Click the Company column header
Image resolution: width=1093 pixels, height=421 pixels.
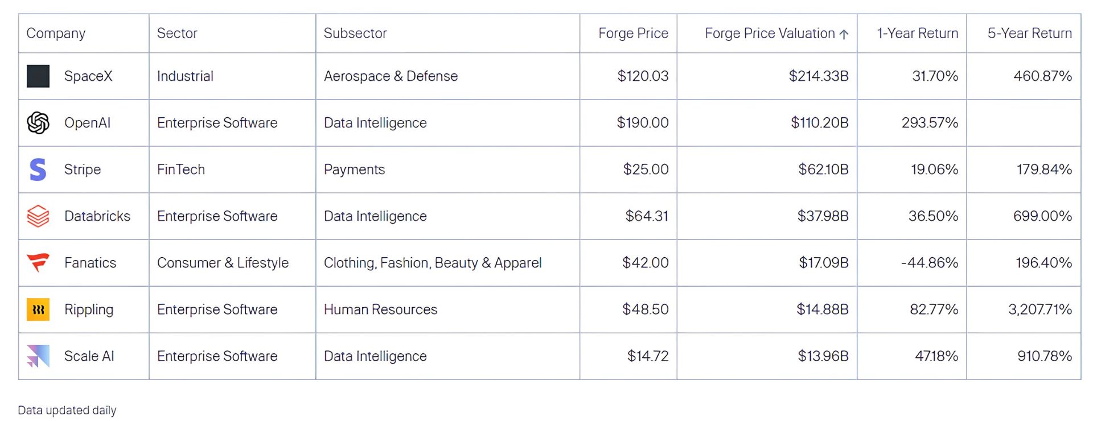pos(56,34)
